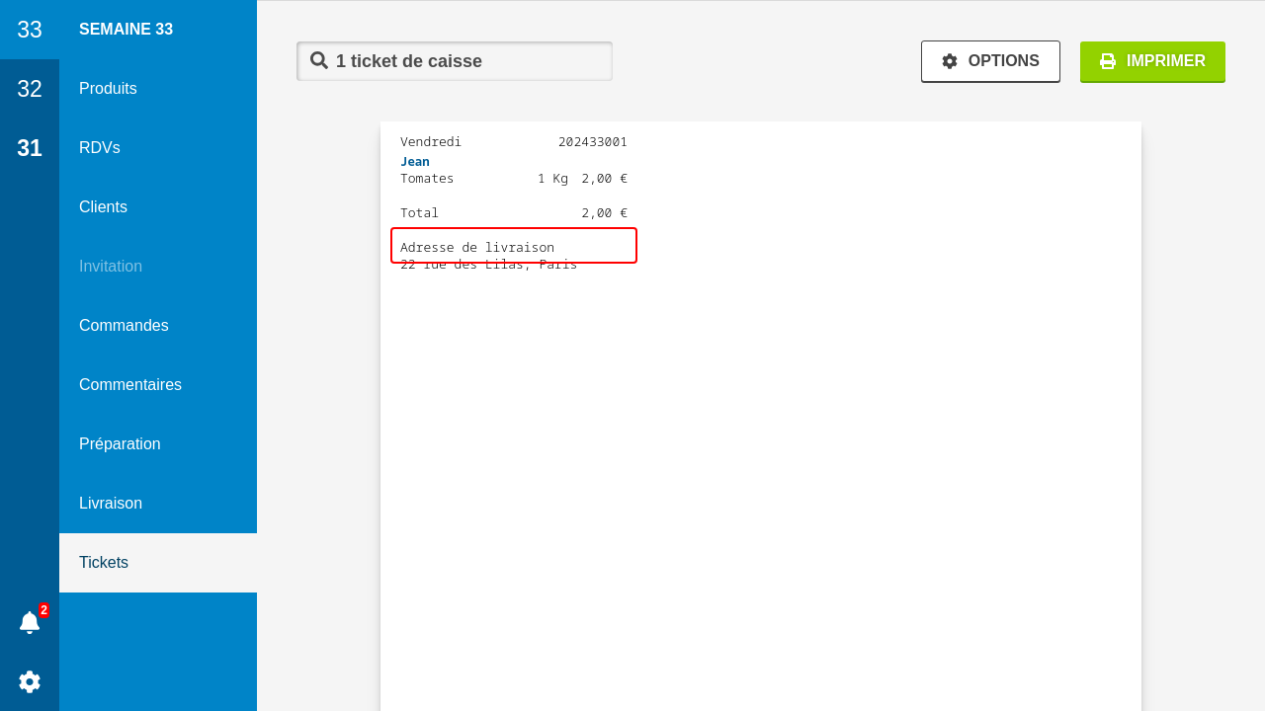This screenshot has height=711, width=1265.
Task: Print the ticket with IMPRIMER
Action: pyautogui.click(x=1152, y=61)
